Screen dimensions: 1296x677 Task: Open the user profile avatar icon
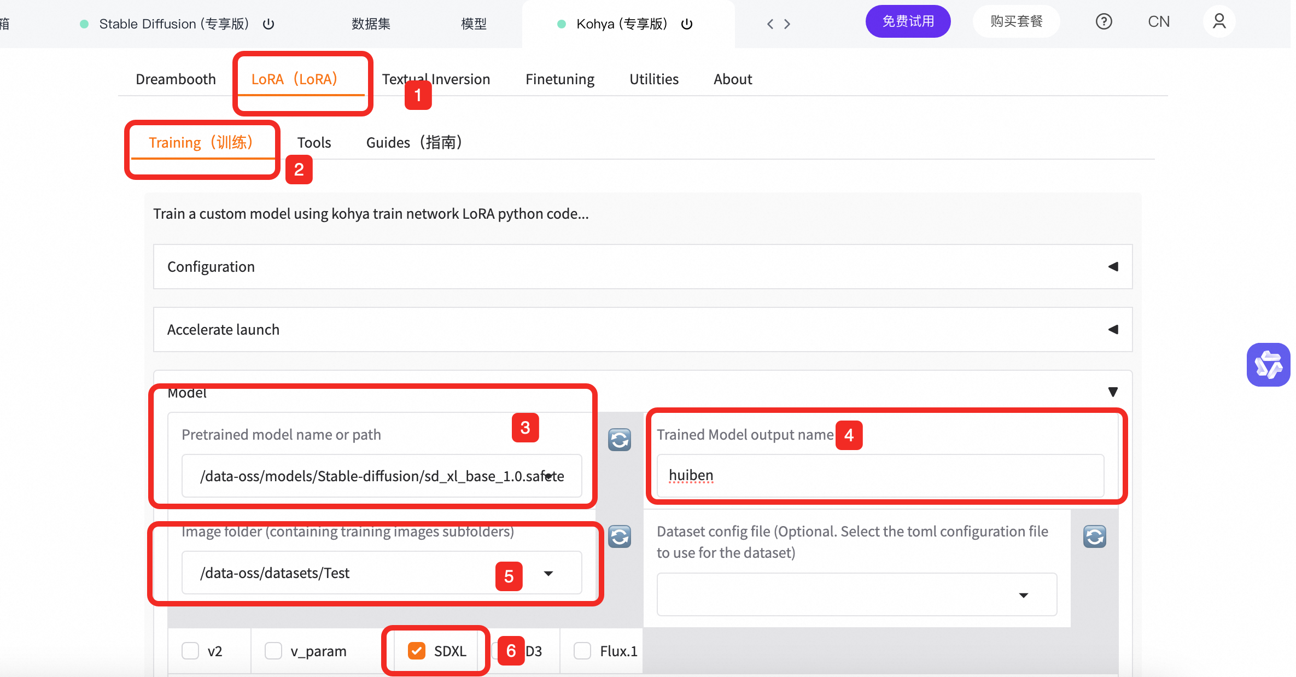click(1219, 22)
